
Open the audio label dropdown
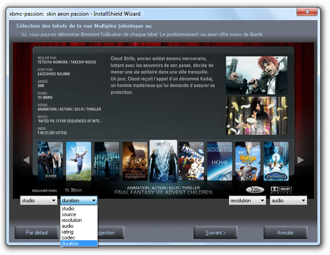(x=289, y=201)
